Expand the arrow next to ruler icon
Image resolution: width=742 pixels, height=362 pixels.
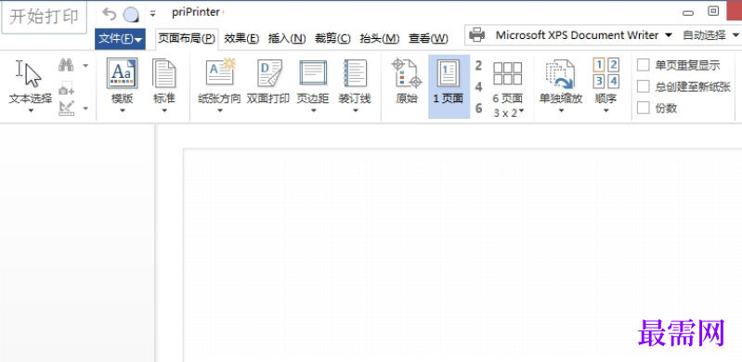(x=85, y=109)
